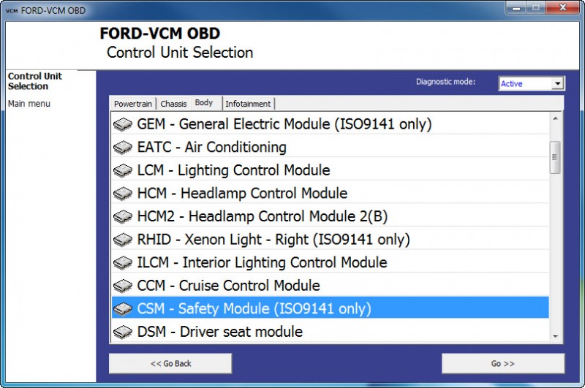Switch to the Chassis tab
The image size is (585, 388).
173,104
